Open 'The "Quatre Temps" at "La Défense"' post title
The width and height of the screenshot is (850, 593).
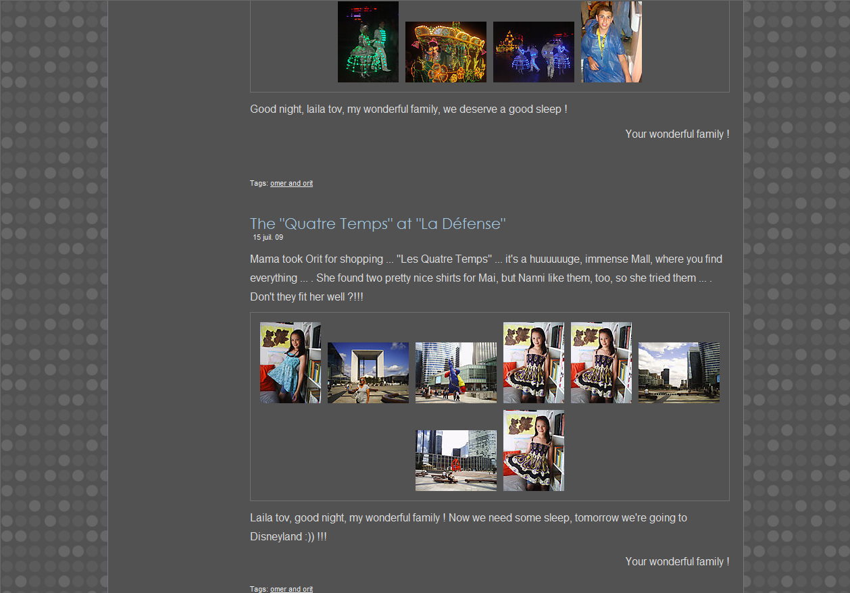(x=377, y=224)
